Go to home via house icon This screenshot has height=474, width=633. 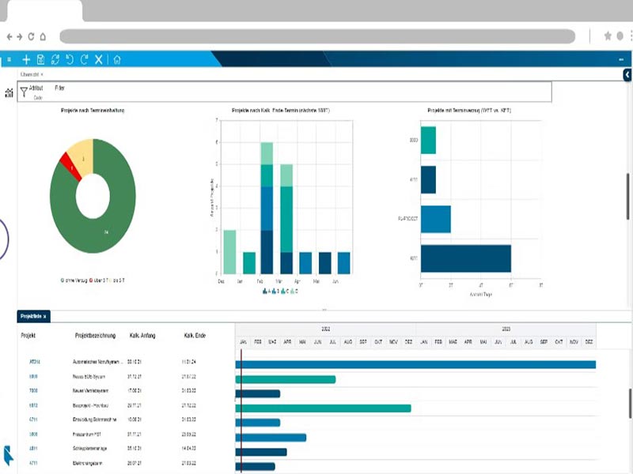tap(117, 59)
